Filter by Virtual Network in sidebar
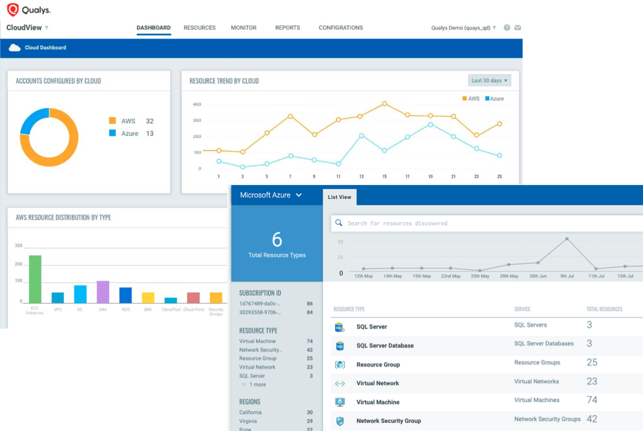Screen dimensions: 643x431 click(276, 368)
